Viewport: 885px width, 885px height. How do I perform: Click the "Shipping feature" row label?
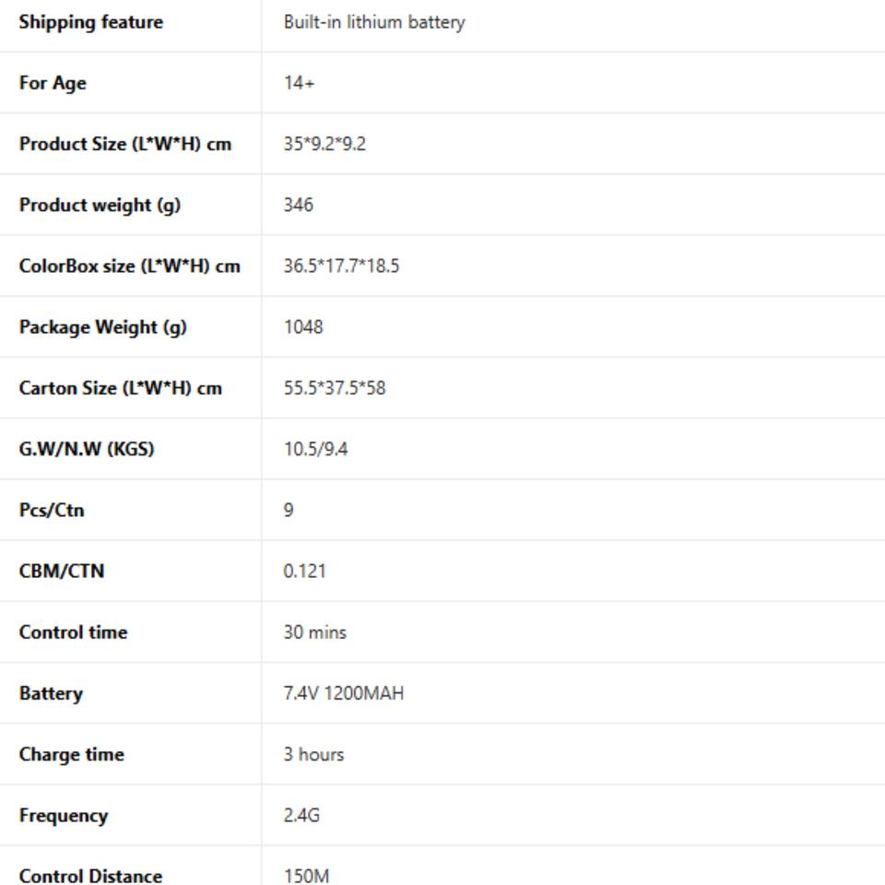(90, 22)
